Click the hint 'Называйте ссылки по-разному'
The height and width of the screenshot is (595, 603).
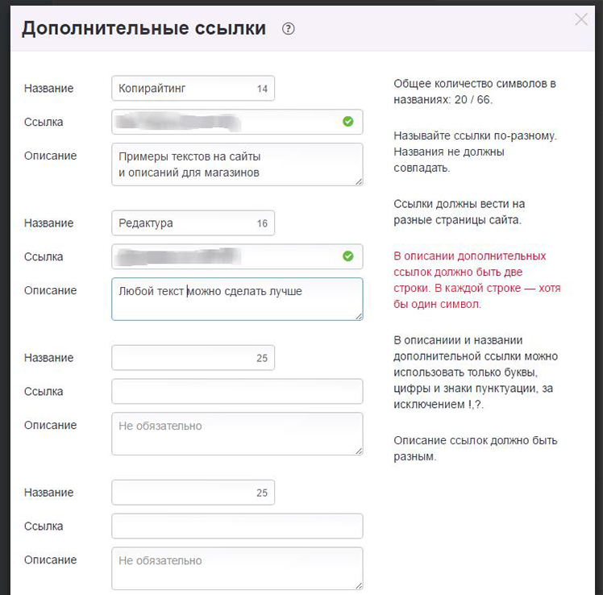pos(475,152)
